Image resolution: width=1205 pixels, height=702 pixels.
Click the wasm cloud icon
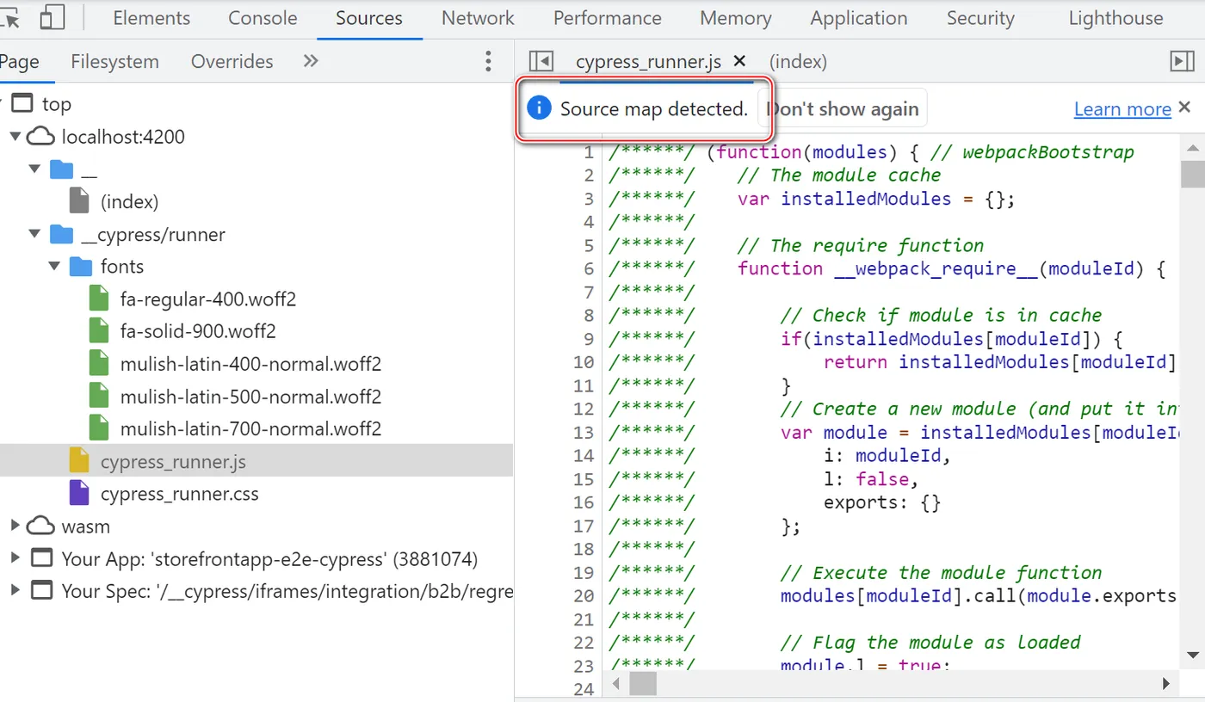coord(41,526)
